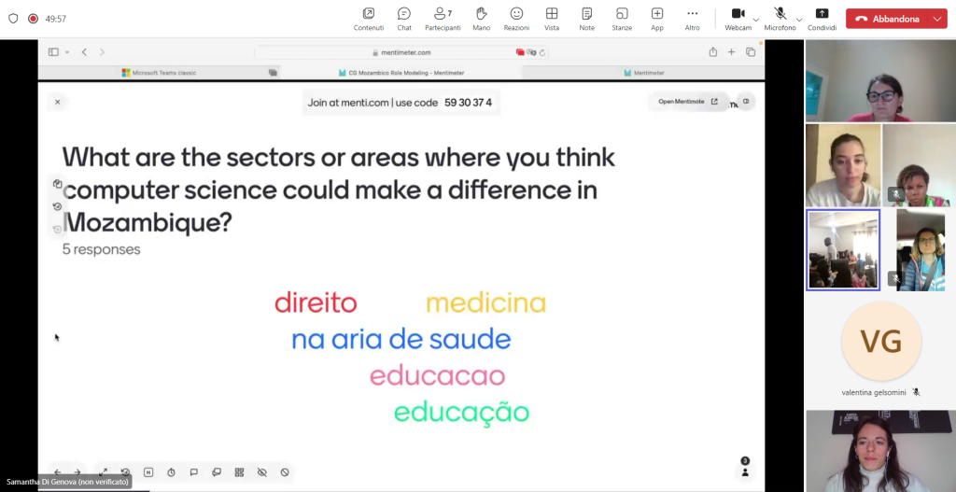Open a new Safari tab
Screen dimensions: 956x492
(x=731, y=52)
